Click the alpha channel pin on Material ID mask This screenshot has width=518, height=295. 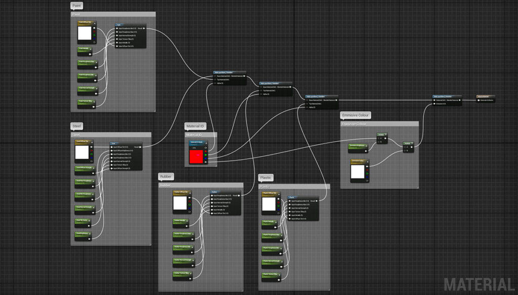coord(205,162)
